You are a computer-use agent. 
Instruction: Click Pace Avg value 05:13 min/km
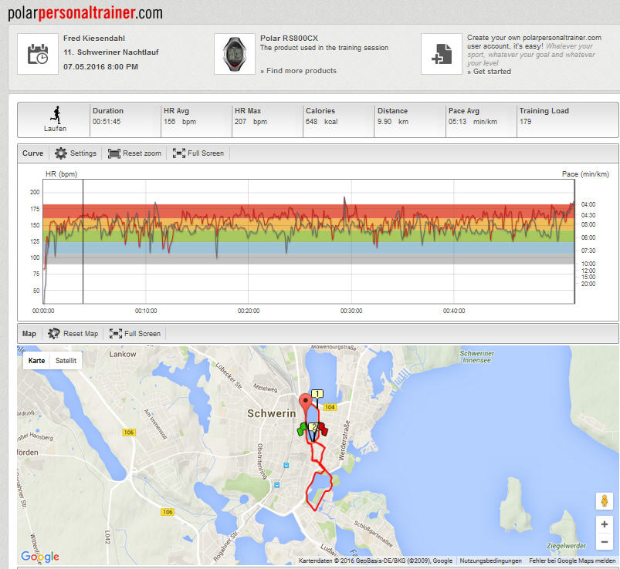pyautogui.click(x=473, y=122)
